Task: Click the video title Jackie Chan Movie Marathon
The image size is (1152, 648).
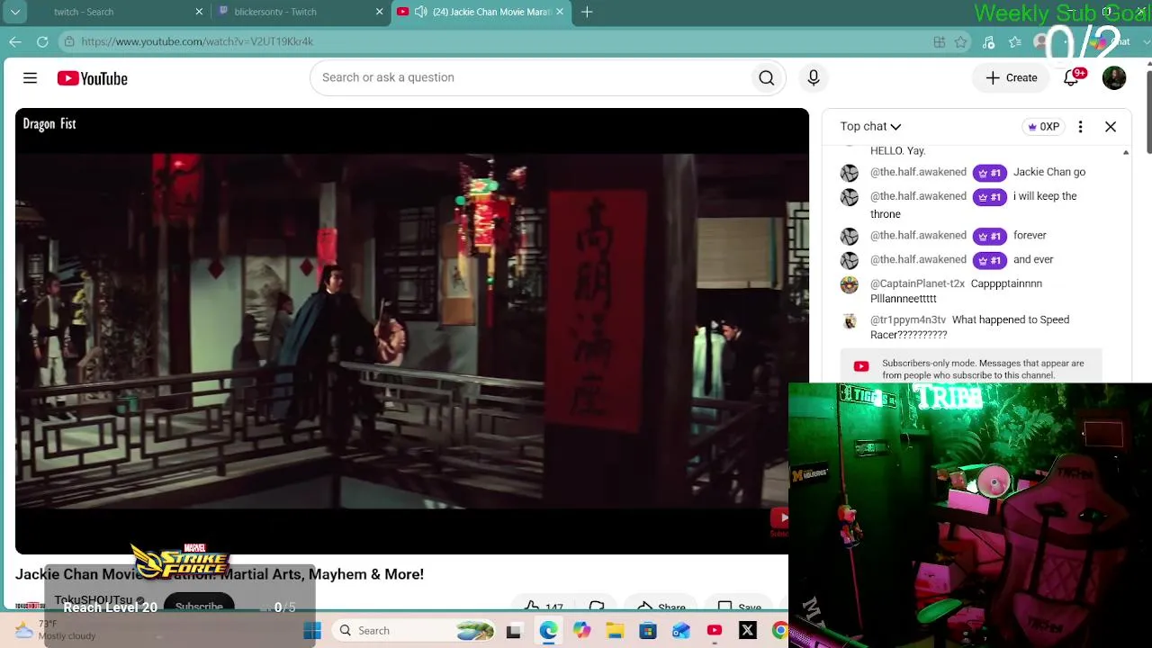Action: tap(220, 574)
